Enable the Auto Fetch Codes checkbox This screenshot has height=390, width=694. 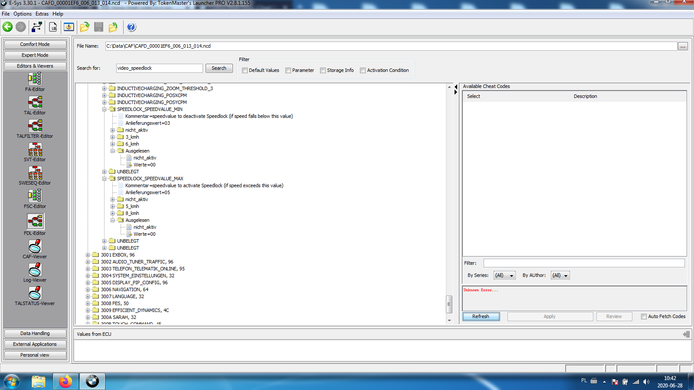(x=644, y=316)
